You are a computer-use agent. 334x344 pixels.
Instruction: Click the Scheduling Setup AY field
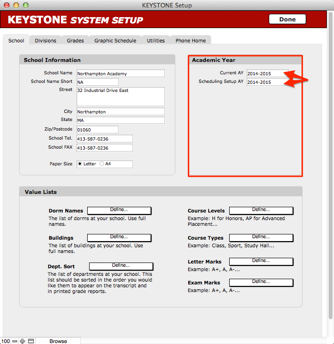click(x=267, y=82)
